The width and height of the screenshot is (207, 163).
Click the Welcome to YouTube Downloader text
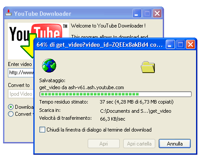(x=108, y=26)
